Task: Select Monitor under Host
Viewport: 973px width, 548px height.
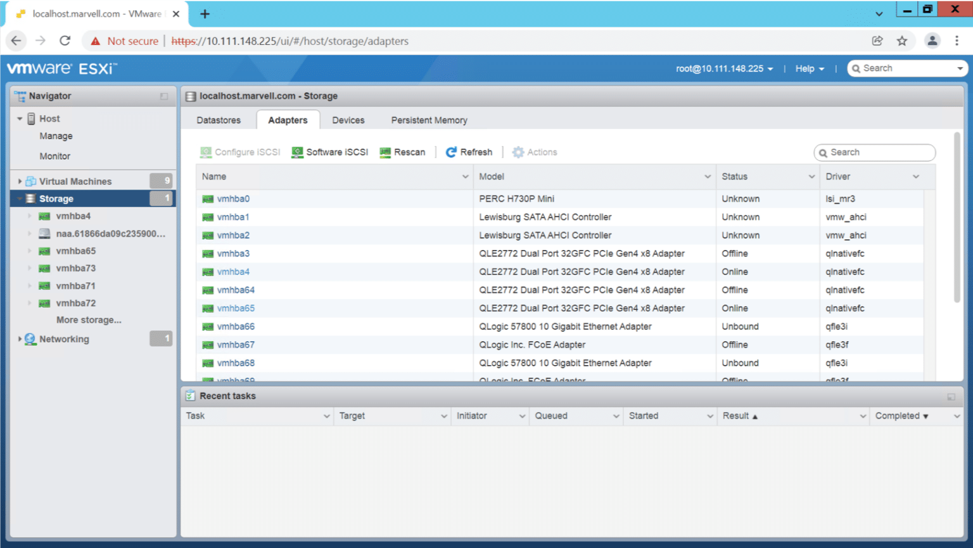Action: pyautogui.click(x=55, y=156)
